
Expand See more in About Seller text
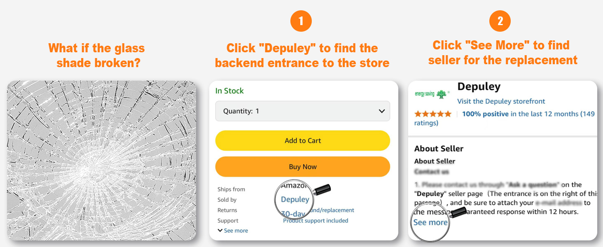(430, 223)
